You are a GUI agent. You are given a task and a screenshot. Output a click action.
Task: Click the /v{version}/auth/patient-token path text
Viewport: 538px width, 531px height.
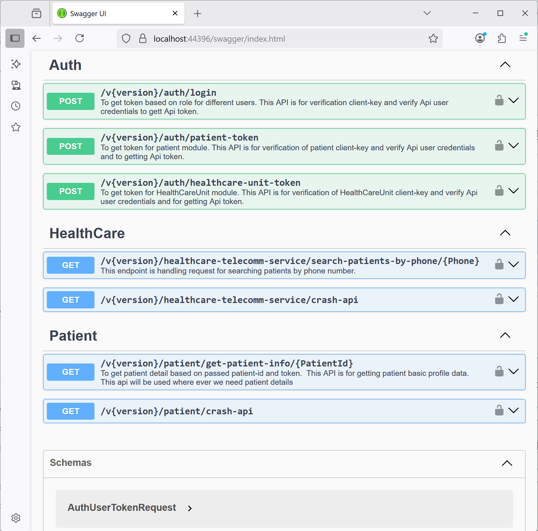[180, 138]
